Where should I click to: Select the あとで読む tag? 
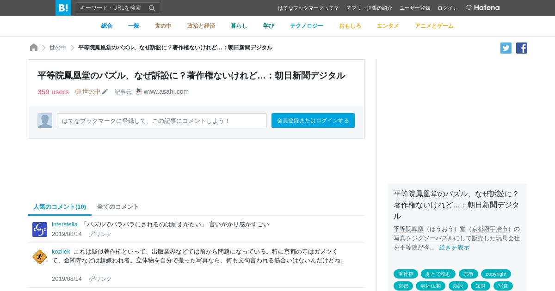(438, 274)
